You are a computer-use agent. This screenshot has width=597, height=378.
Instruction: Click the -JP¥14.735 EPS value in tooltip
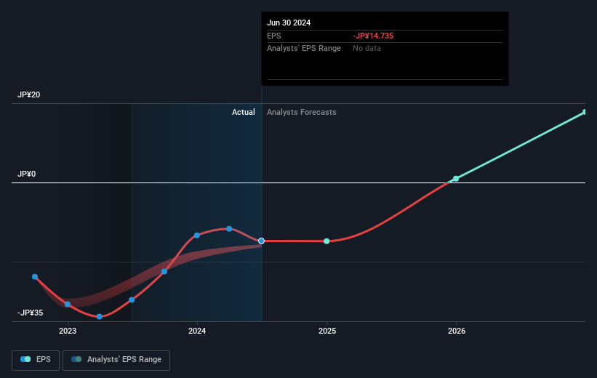tap(373, 36)
